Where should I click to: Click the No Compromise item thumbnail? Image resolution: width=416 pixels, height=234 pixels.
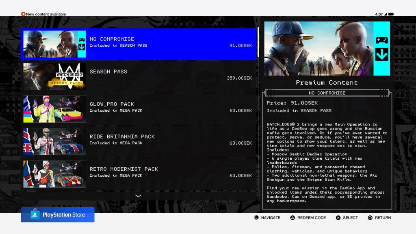tap(54, 44)
